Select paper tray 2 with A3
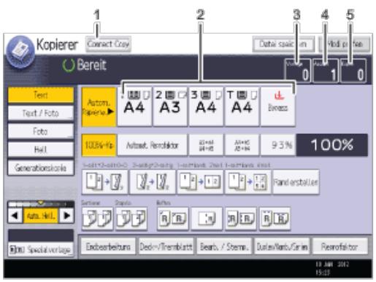376x282 pixels. point(170,107)
